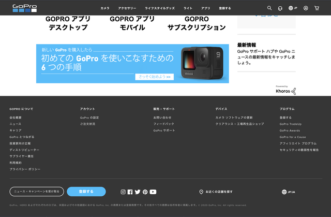Click the GoPro logo in header

click(x=25, y=8)
